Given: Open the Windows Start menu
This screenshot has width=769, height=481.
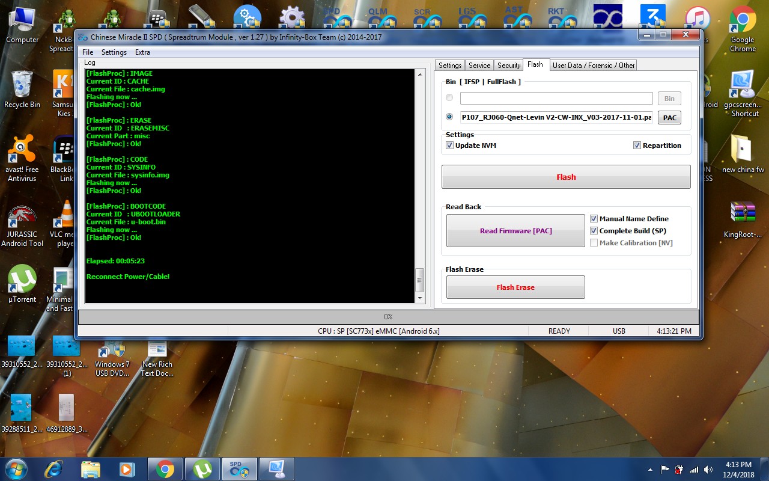Looking at the screenshot, I should point(16,468).
